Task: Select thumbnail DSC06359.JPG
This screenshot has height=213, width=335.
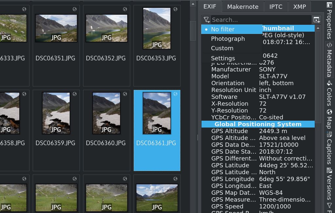Action: coord(56,113)
